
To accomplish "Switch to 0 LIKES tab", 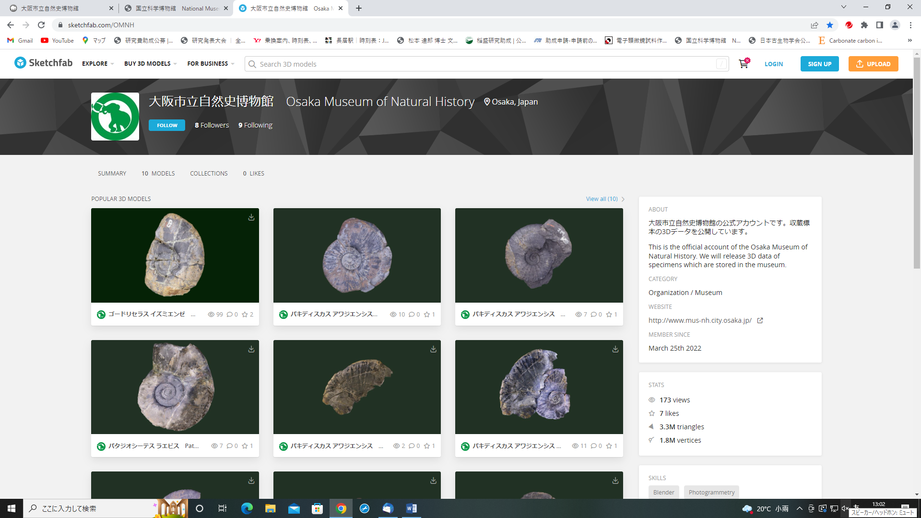I will [x=253, y=174].
